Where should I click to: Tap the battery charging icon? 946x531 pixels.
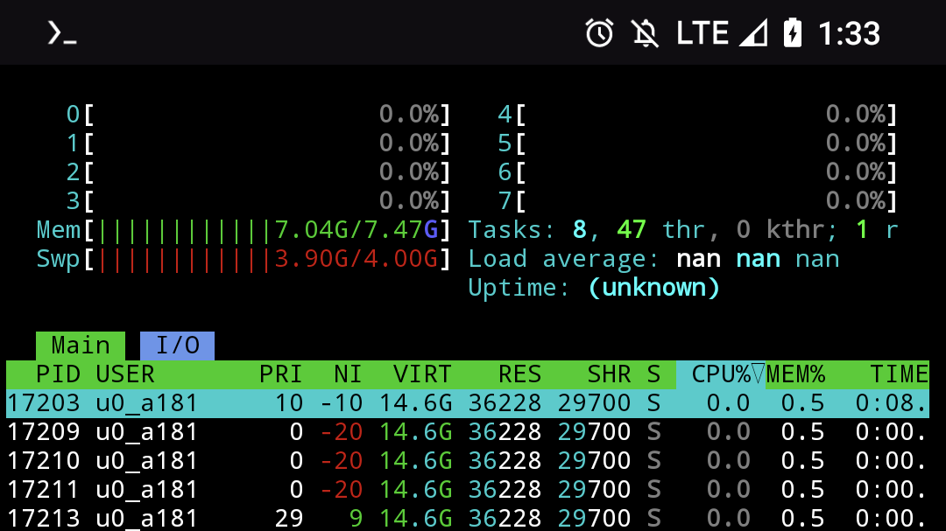(793, 33)
